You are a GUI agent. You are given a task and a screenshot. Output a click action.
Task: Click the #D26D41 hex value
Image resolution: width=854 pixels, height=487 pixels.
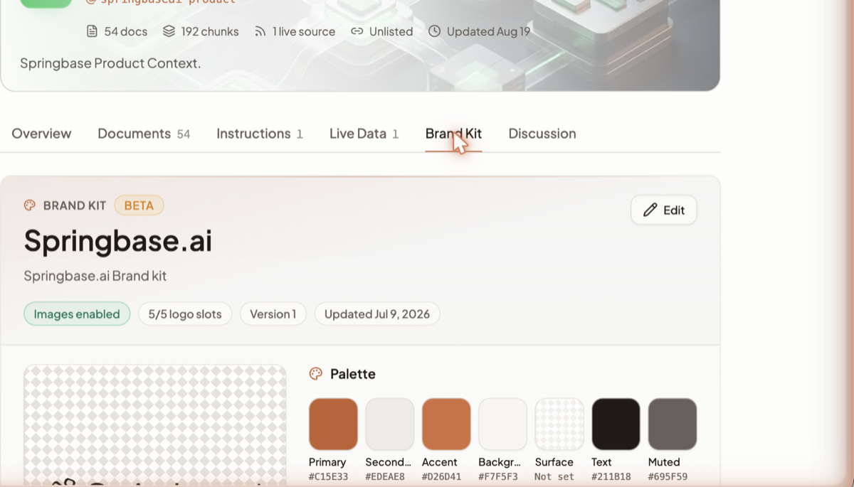442,477
